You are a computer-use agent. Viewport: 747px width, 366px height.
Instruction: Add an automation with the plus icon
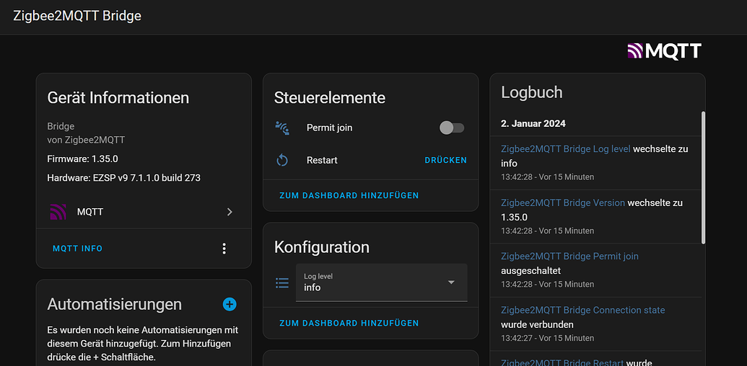click(230, 304)
